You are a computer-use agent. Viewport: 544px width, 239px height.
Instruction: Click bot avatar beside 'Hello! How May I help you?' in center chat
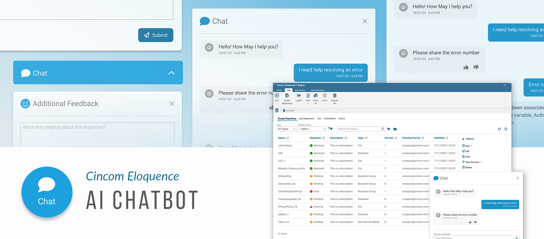point(209,48)
